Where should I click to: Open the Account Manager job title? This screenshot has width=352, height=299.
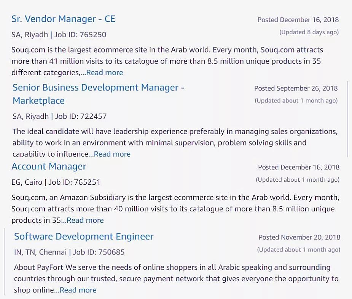[49, 166]
